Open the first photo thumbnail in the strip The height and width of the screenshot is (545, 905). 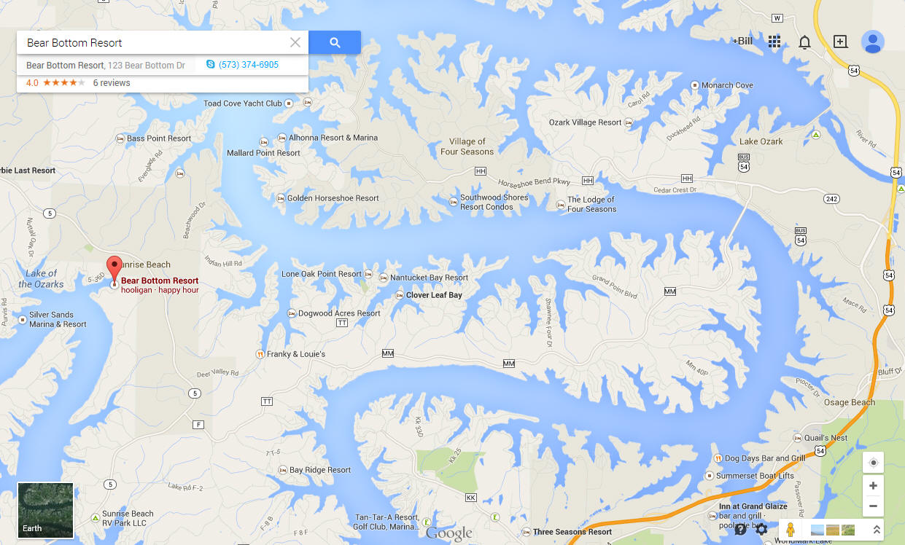(x=817, y=530)
